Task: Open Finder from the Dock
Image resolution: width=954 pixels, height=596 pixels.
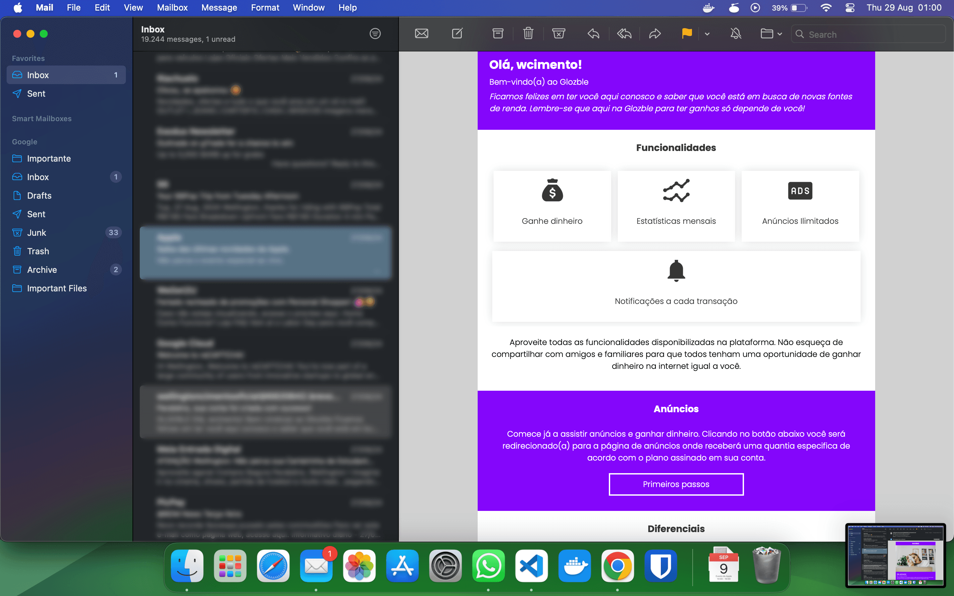Action: 187,566
